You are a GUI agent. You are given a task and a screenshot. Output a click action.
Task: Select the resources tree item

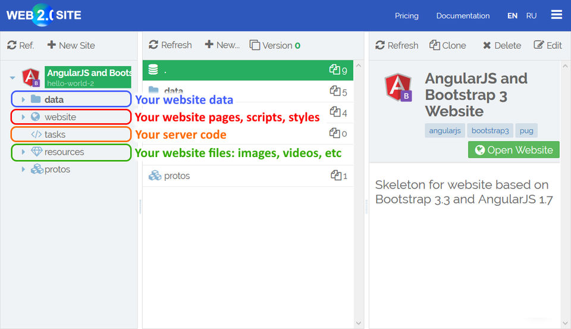point(64,152)
